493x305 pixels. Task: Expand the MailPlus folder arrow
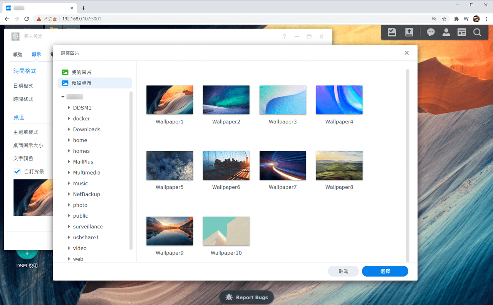(69, 162)
